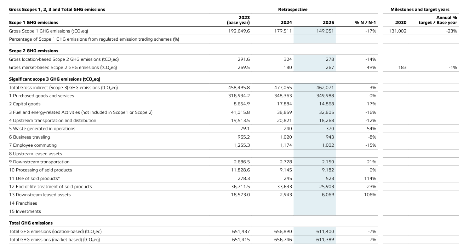The image size is (469, 245).
Task: Click the 'Retrospective' heading
Action: click(292, 10)
